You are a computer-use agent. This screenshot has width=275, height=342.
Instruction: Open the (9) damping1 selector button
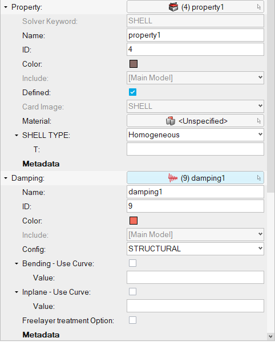coord(195,178)
